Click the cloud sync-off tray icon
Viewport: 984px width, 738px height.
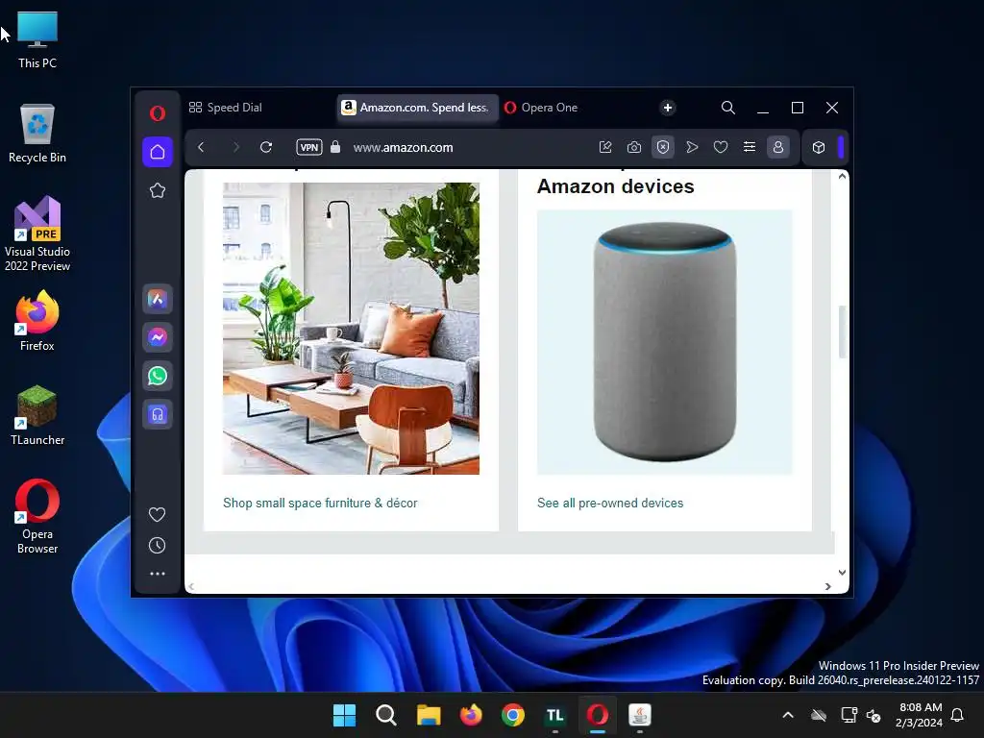click(819, 715)
